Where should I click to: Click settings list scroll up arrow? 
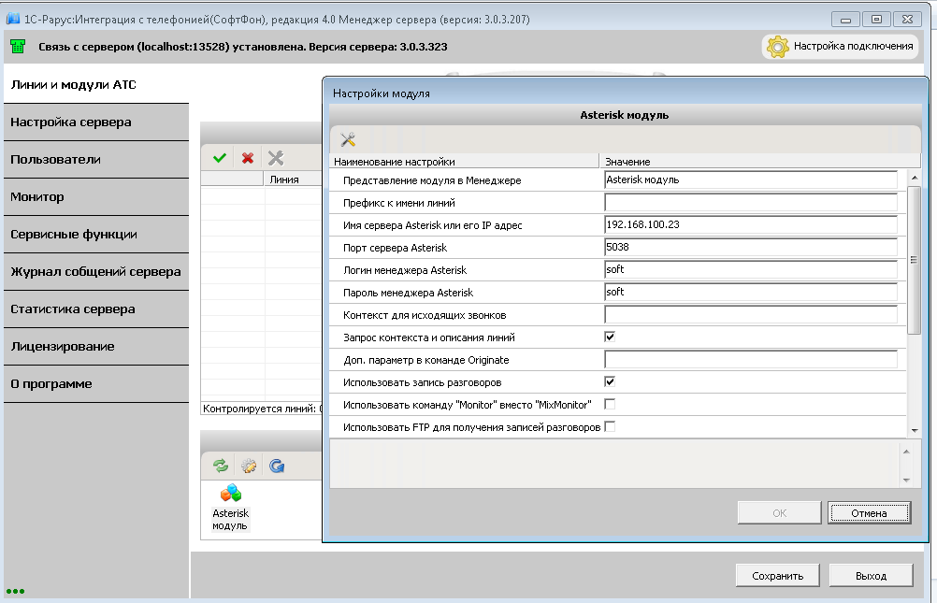click(915, 178)
